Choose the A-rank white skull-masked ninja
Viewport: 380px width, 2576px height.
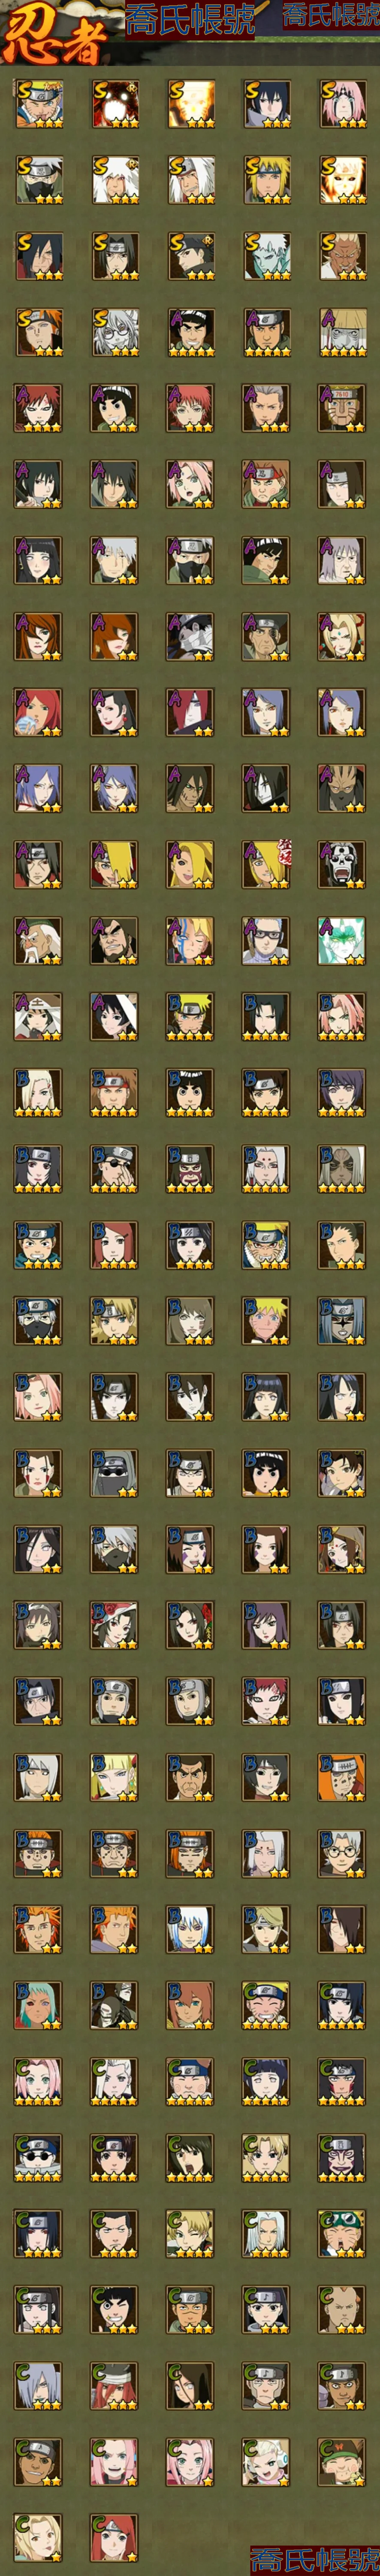pyautogui.click(x=342, y=864)
